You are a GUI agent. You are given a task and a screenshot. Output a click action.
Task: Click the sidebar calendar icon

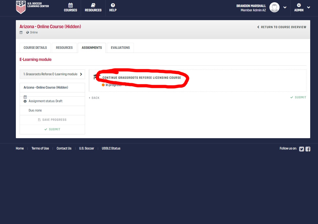[x=25, y=97]
